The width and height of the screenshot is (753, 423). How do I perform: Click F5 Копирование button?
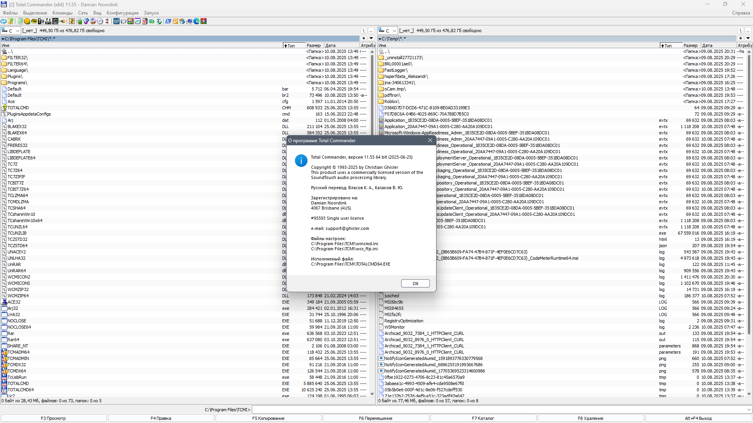pyautogui.click(x=268, y=418)
